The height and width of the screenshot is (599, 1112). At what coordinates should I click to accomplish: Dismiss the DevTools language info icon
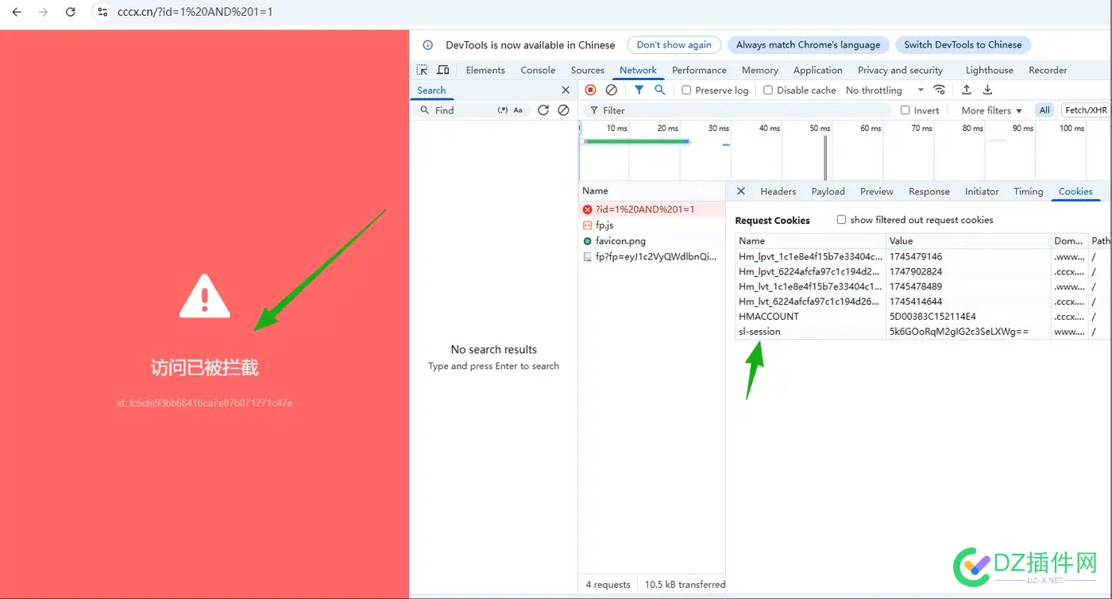428,45
